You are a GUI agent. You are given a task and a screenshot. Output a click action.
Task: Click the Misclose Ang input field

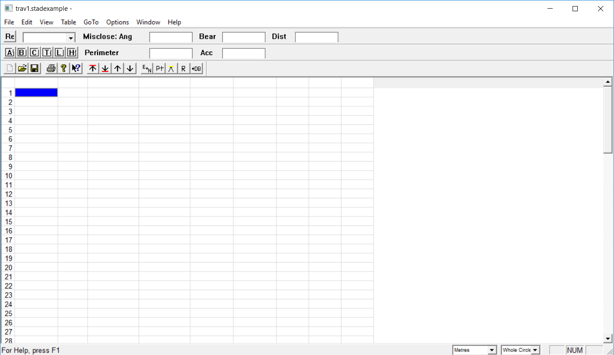click(x=171, y=37)
